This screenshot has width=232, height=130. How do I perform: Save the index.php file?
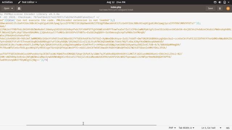click(210, 8)
